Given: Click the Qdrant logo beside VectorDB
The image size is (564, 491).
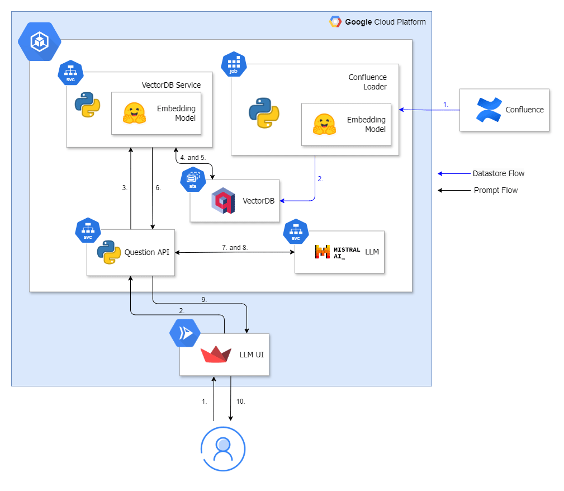Looking at the screenshot, I should point(224,201).
